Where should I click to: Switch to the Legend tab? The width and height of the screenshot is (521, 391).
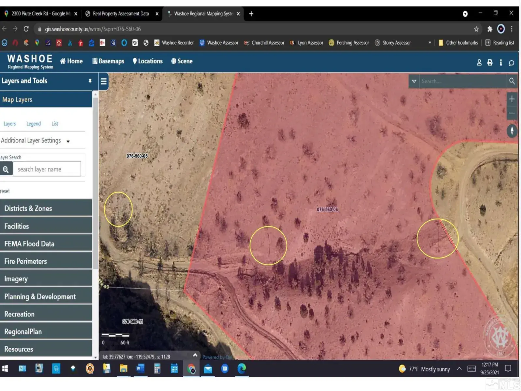[34, 124]
